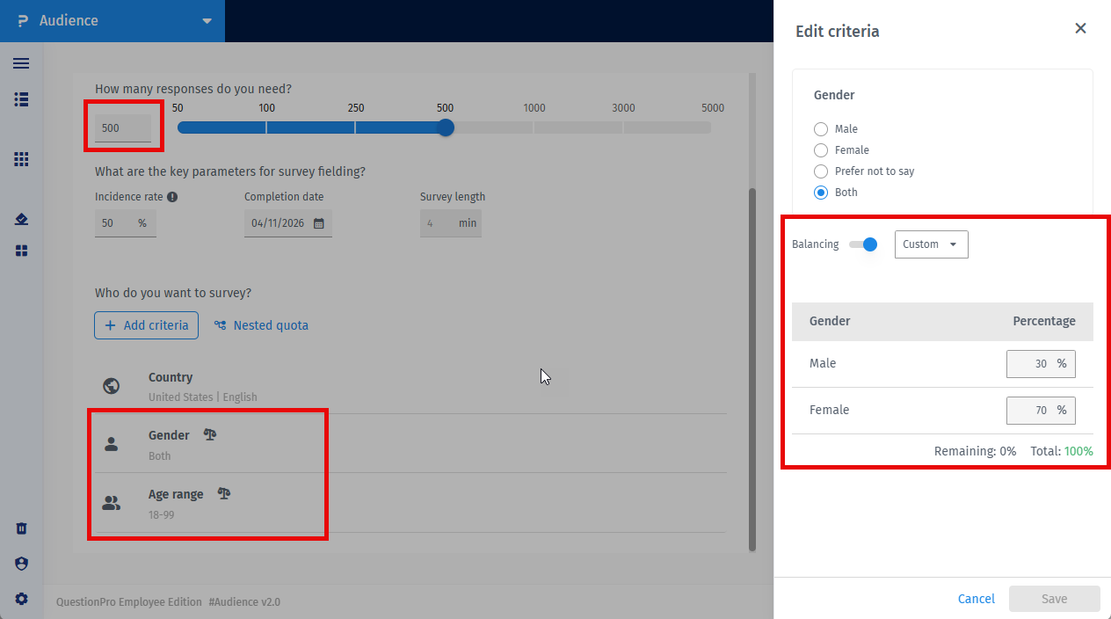Open the hamburger menu in sidebar
This screenshot has height=619, width=1111.
click(21, 63)
